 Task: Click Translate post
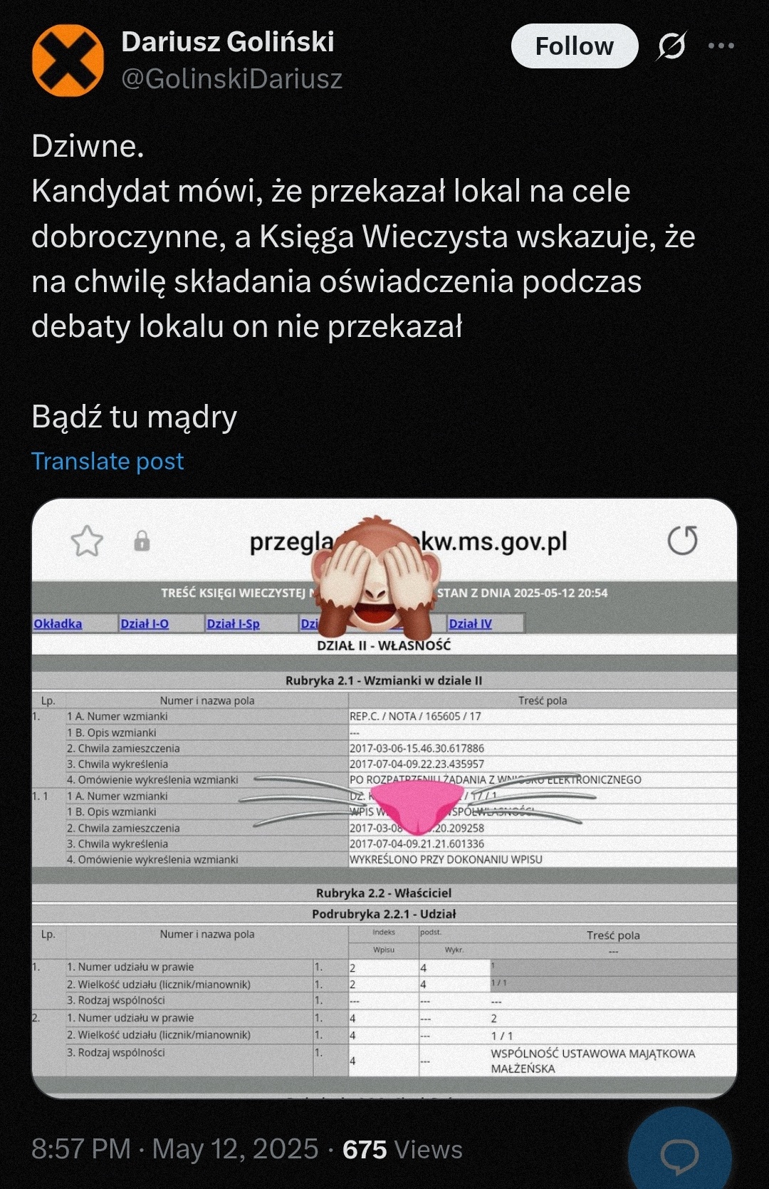(108, 461)
